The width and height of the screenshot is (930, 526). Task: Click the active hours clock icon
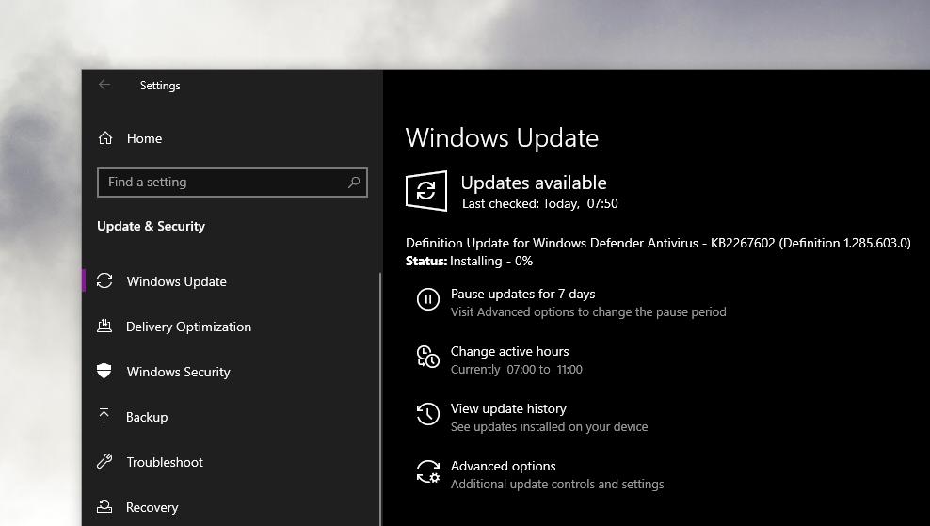coord(427,357)
